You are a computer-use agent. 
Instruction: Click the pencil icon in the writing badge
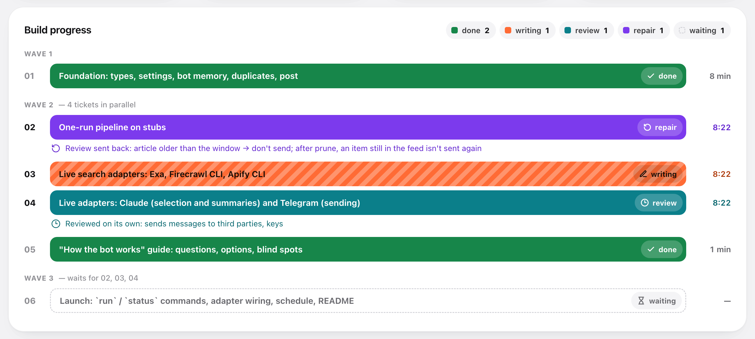(x=643, y=174)
